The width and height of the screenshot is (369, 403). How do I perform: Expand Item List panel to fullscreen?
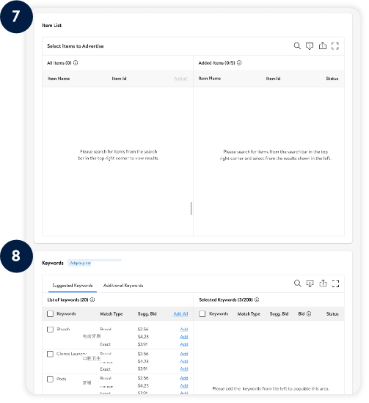[x=335, y=46]
